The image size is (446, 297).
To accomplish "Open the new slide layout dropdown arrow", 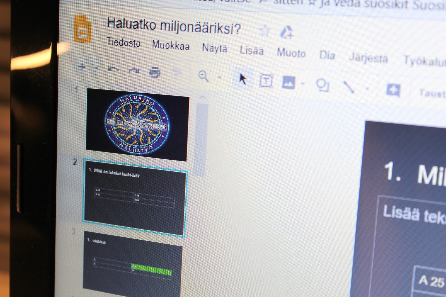I will (96, 68).
